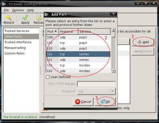Click the Add Port title icon
Screen dimensions: 159x123
(46, 14)
